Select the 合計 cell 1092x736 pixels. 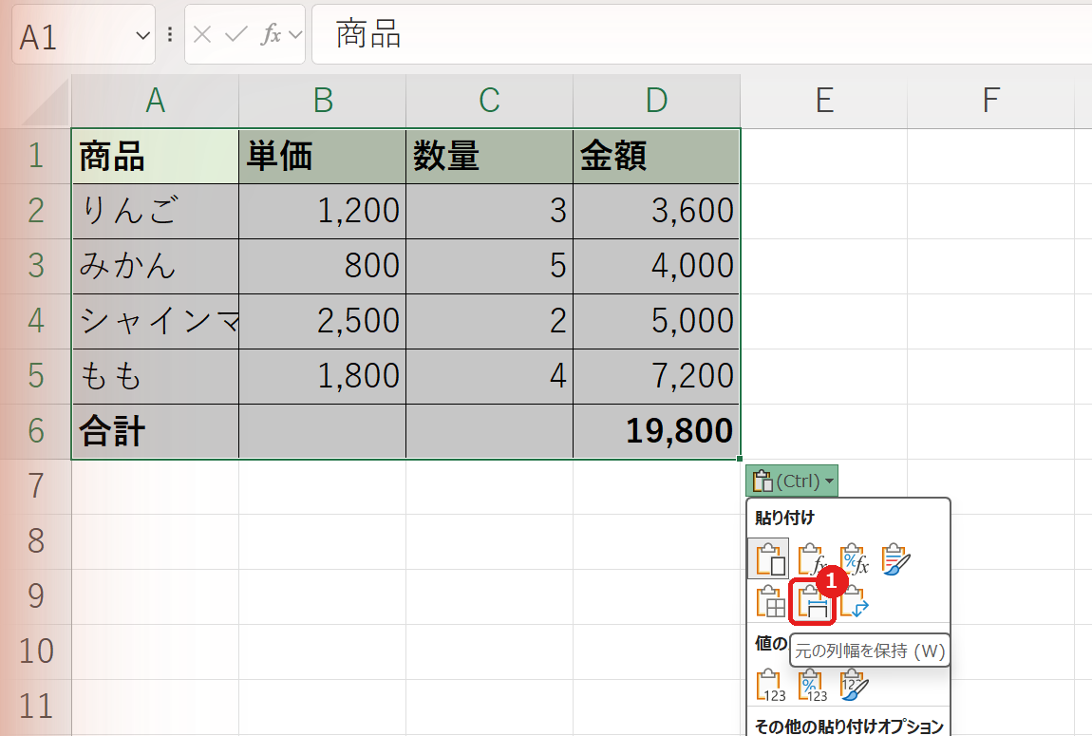(156, 431)
